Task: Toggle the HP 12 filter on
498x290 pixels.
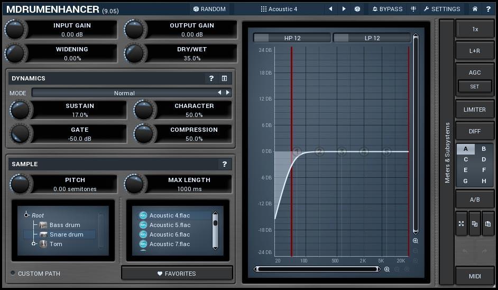Action: pyautogui.click(x=261, y=38)
